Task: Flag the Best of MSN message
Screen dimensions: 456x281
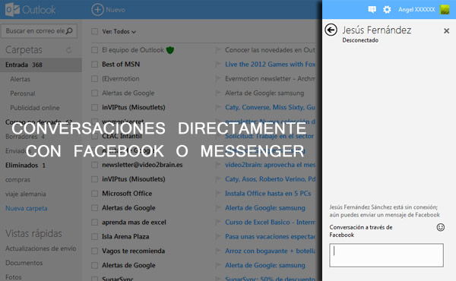Action: click(x=218, y=65)
